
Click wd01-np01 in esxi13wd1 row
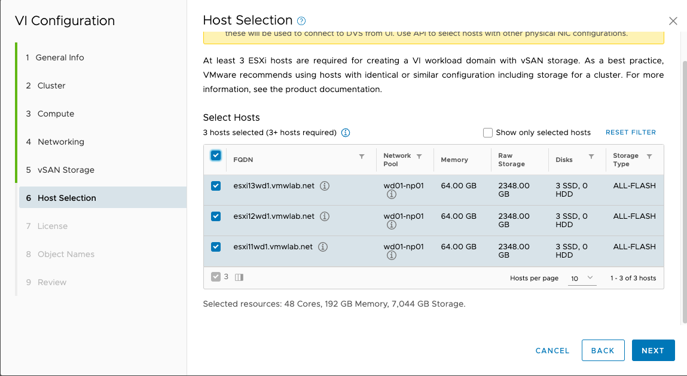404,186
